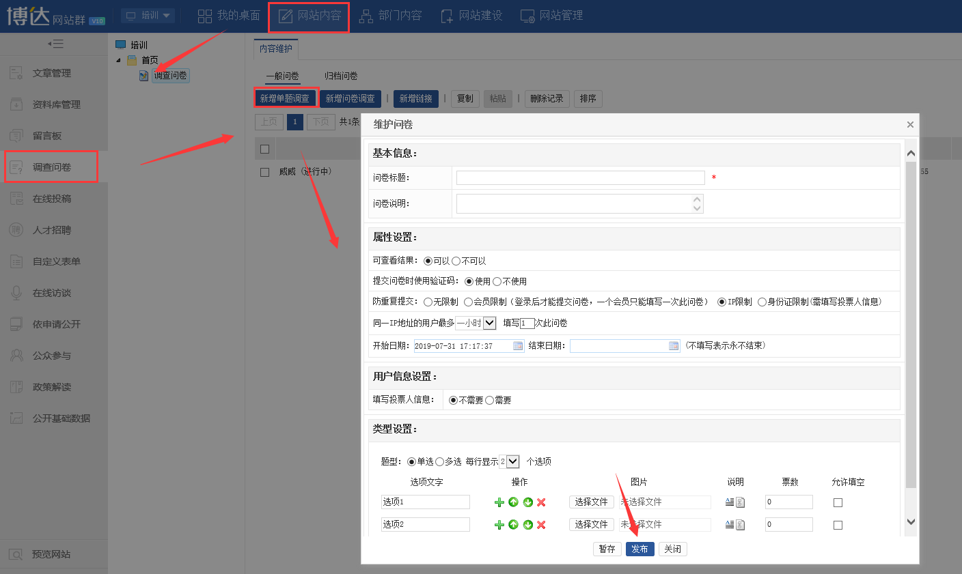The image size is (962, 574).
Task: Collapse the left sidebar menu icon
Action: (55, 44)
